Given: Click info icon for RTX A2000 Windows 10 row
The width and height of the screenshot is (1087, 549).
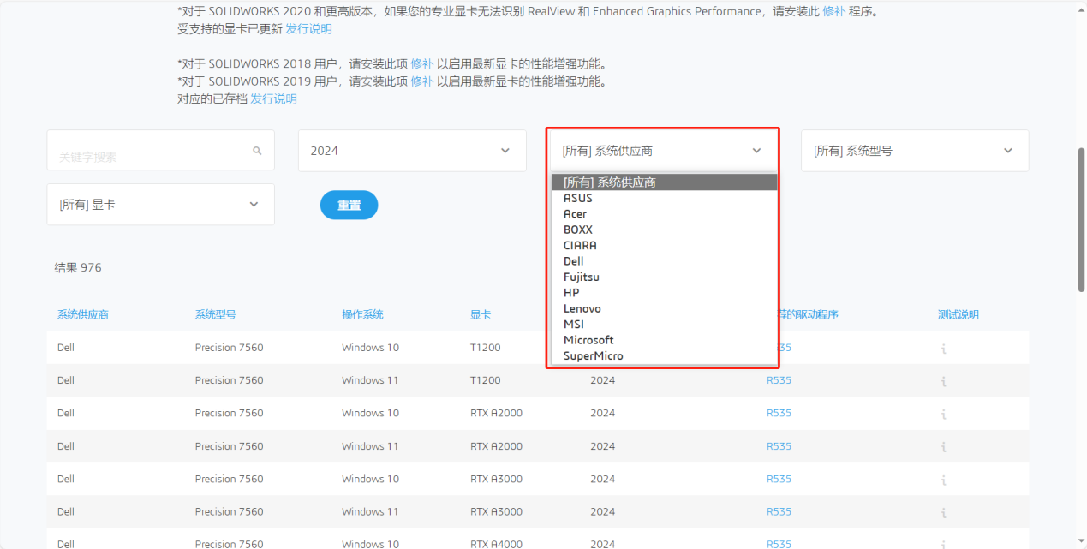Looking at the screenshot, I should (x=943, y=413).
